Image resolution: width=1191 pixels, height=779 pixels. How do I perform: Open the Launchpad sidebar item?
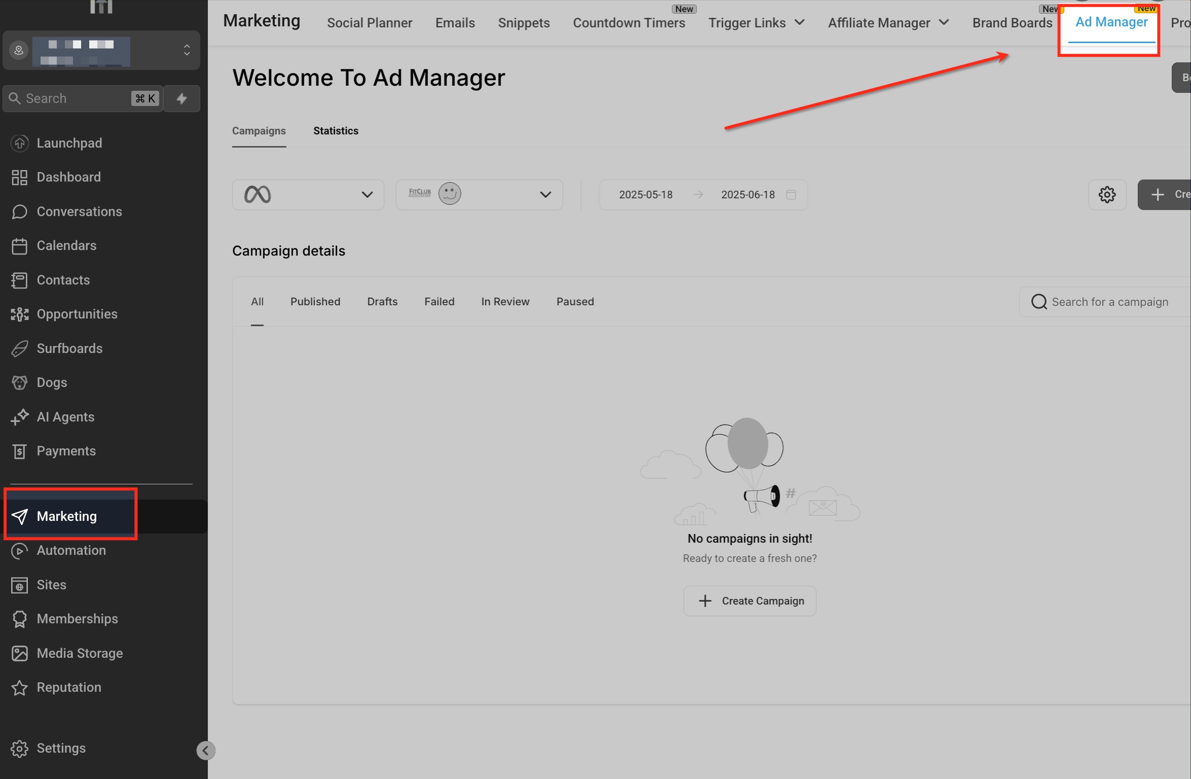69,143
